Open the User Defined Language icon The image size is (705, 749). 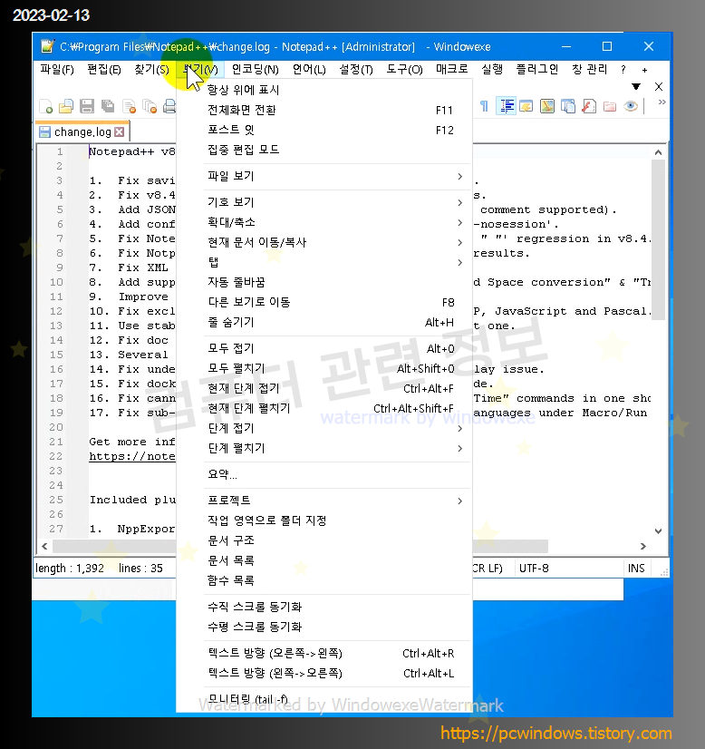tap(526, 106)
